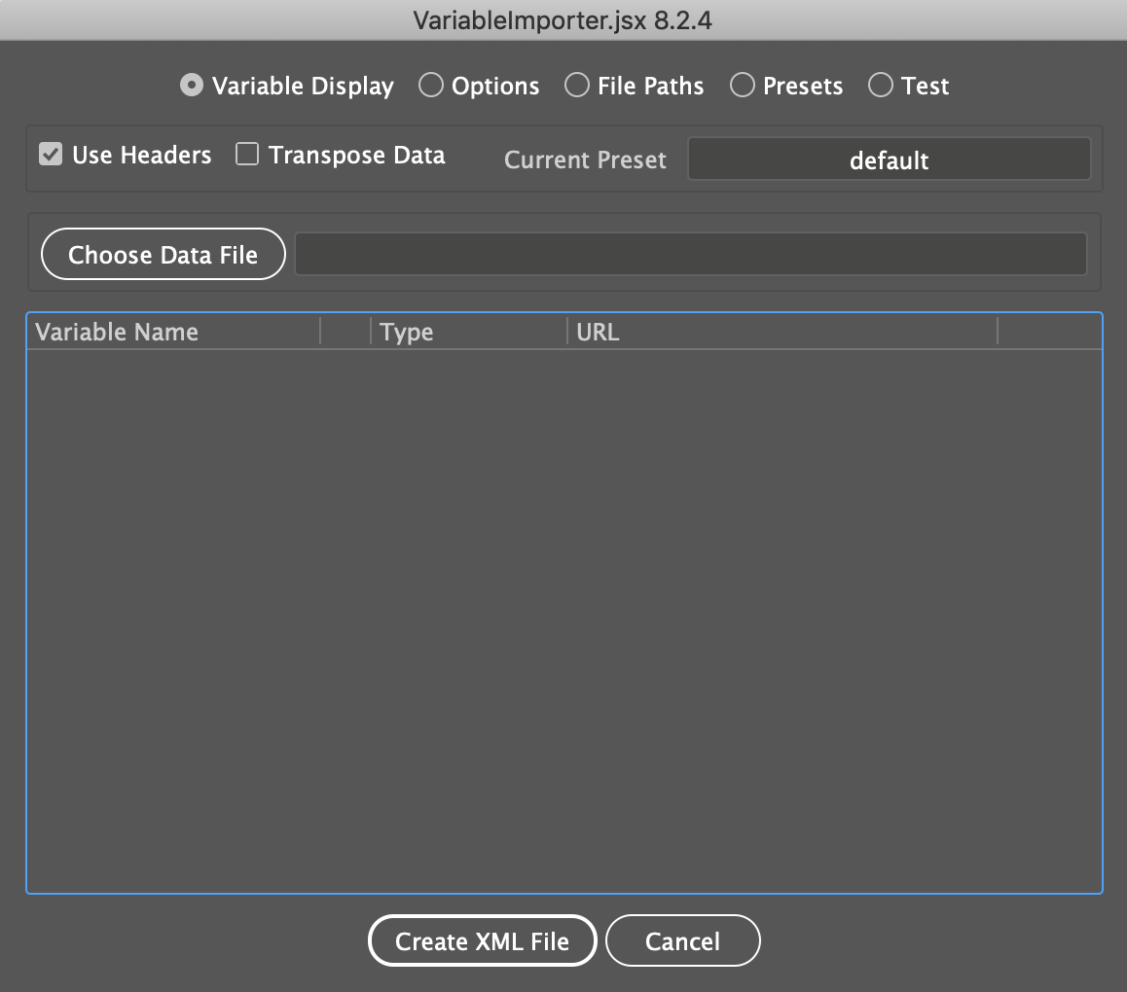Select the File Paths radio option
This screenshot has height=992, width=1127.
coord(577,86)
